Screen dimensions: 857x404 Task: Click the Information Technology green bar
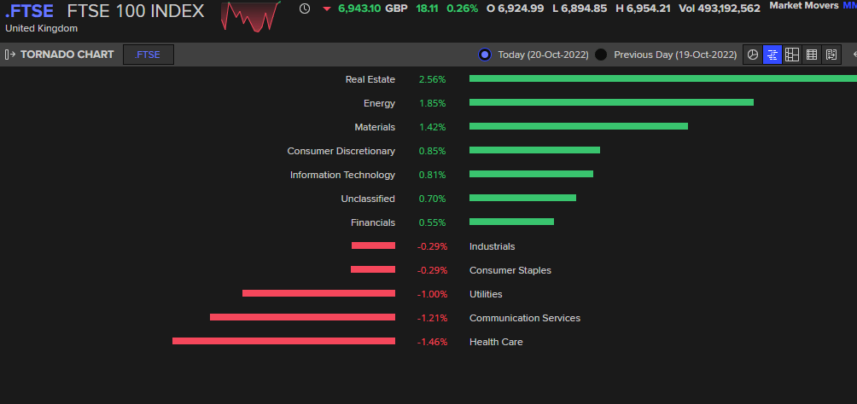(531, 174)
